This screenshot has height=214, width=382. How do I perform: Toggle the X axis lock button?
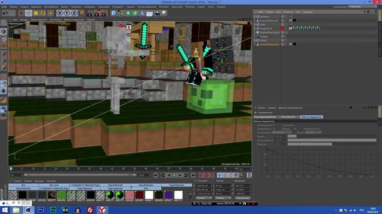pyautogui.click(x=60, y=13)
